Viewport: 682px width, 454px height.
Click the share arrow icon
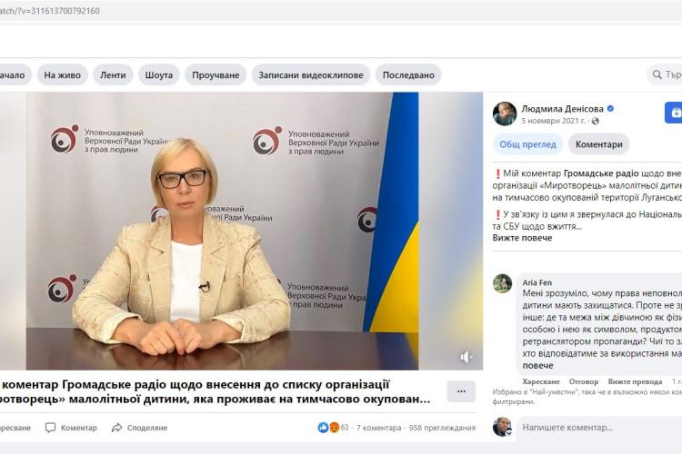[116, 428]
